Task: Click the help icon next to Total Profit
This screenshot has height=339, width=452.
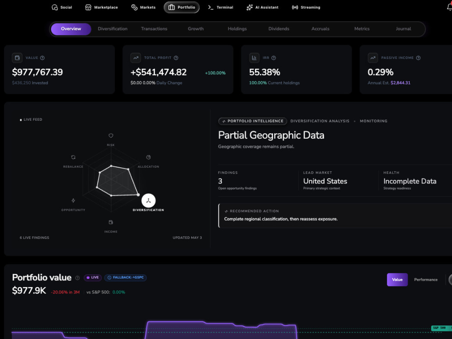Action: click(x=176, y=58)
